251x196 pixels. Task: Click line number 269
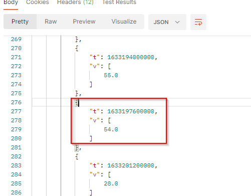(x=16, y=39)
